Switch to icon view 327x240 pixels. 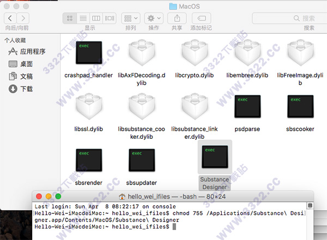click(70, 19)
